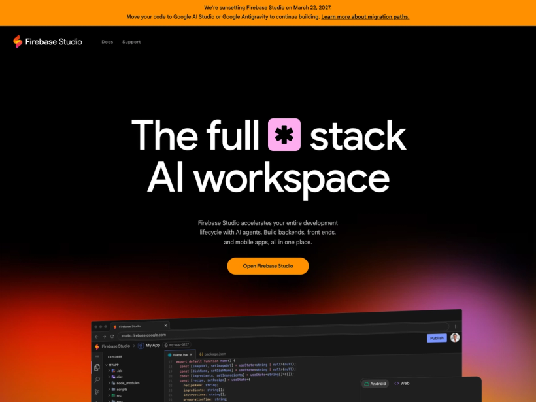
Task: Click the 'export default function Home()' code line
Action: click(x=206, y=361)
